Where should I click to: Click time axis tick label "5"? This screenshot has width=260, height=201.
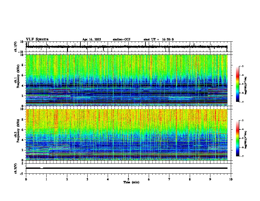point(128,179)
